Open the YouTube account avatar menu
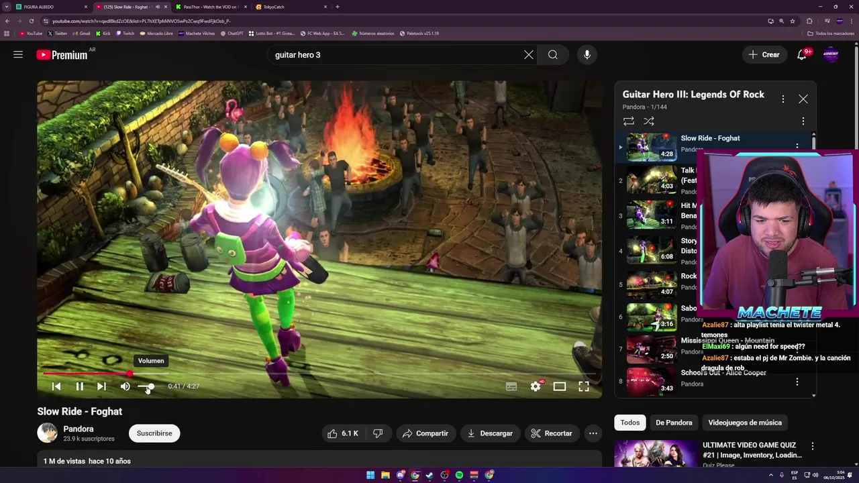This screenshot has height=483, width=859. (831, 55)
